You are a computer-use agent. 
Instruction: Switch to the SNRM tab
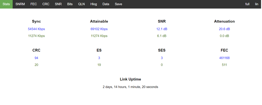coord(20,4)
